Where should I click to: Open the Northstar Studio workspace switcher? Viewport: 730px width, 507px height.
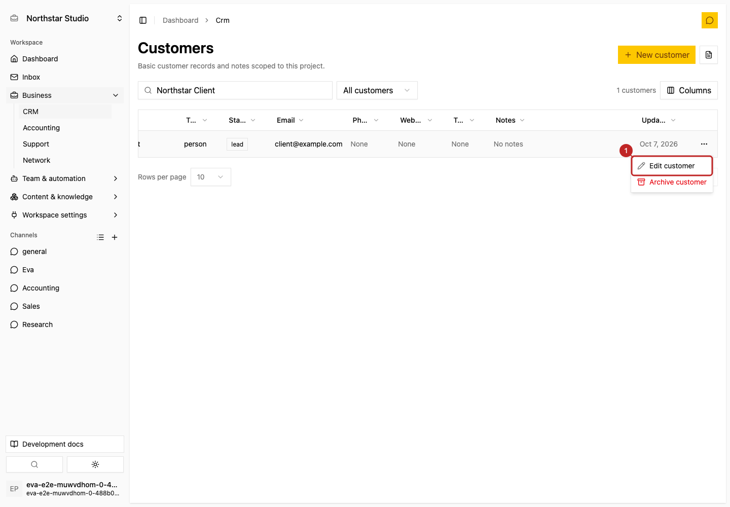(x=67, y=18)
